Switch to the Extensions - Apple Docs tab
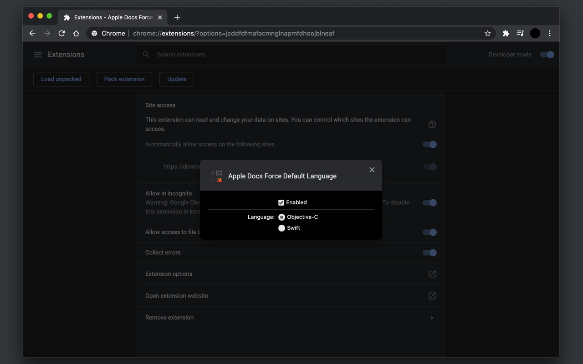The height and width of the screenshot is (364, 583). click(x=113, y=17)
